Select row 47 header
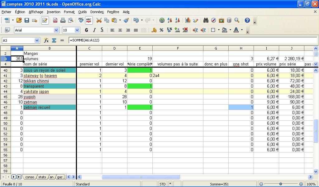 pos(6,108)
